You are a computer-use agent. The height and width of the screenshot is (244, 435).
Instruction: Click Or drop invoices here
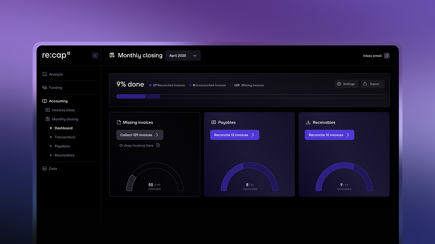click(136, 146)
